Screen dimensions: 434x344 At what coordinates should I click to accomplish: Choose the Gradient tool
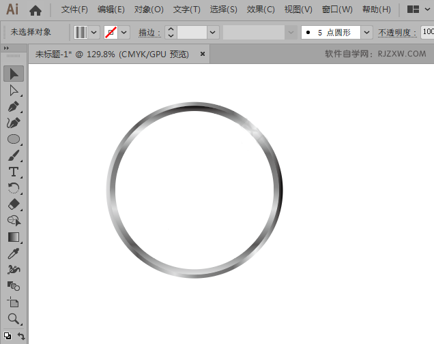coord(14,237)
